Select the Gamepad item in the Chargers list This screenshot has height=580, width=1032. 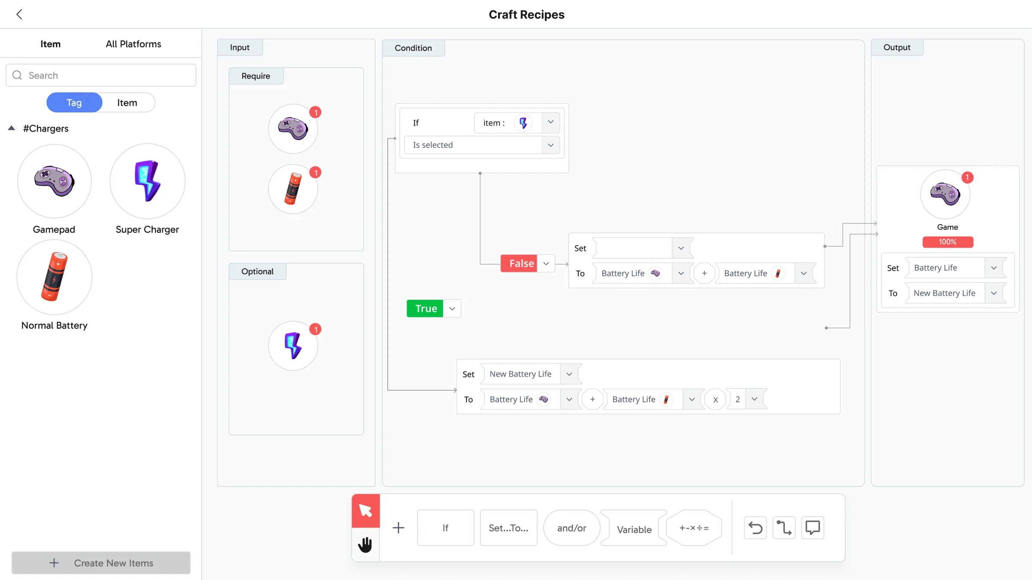(54, 181)
